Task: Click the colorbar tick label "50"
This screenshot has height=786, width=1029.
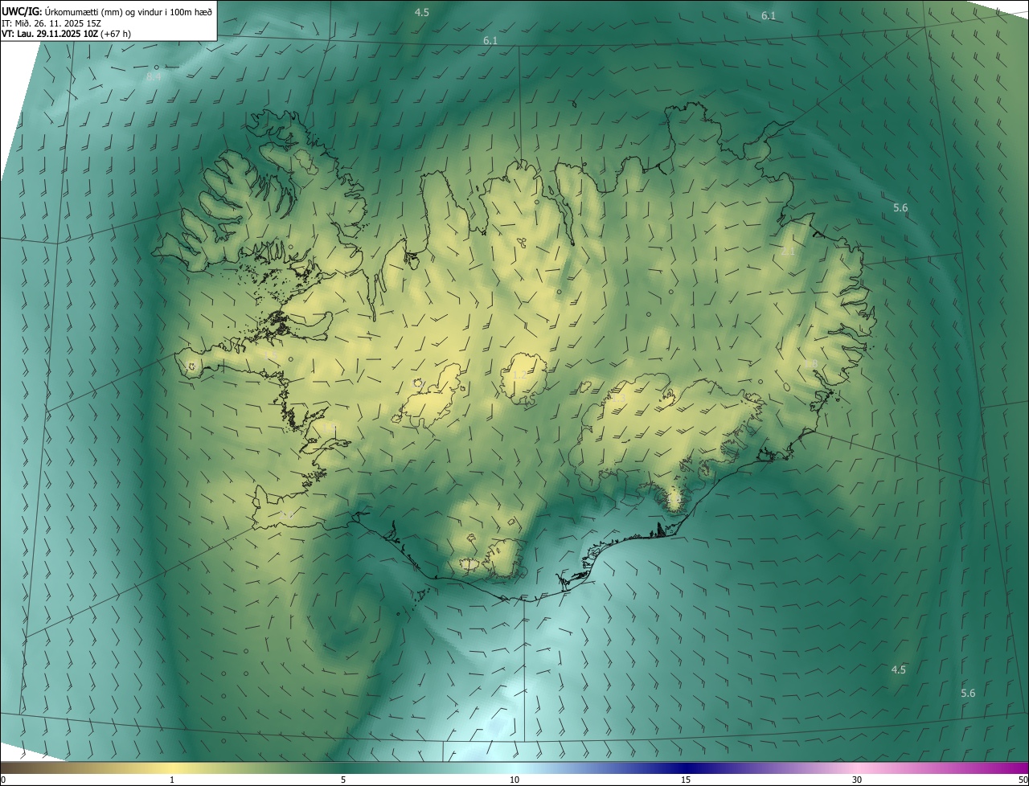Action: [x=1023, y=780]
